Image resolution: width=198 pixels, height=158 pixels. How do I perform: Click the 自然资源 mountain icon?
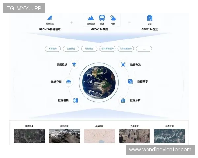(x=91, y=18)
